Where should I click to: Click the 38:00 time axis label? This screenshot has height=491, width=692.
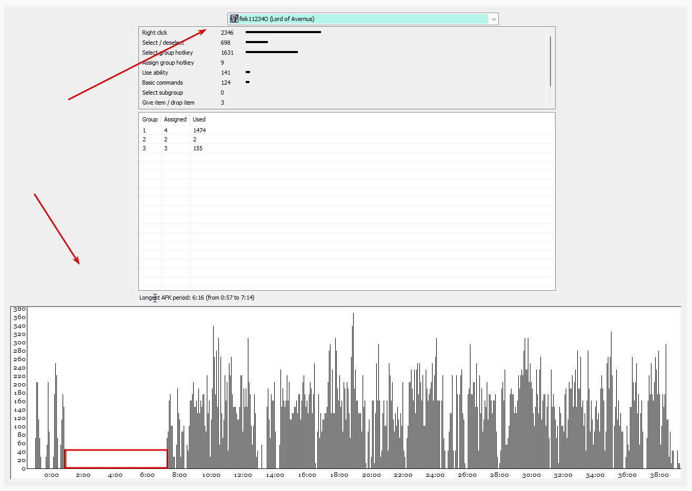point(659,475)
